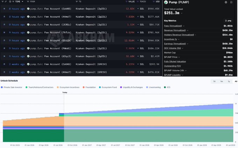Expand the Fees (Annualized) chevron
This screenshot has height=148, width=238.
coord(184,26)
